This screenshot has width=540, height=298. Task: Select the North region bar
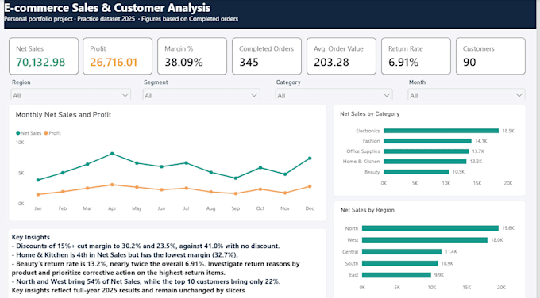point(430,228)
